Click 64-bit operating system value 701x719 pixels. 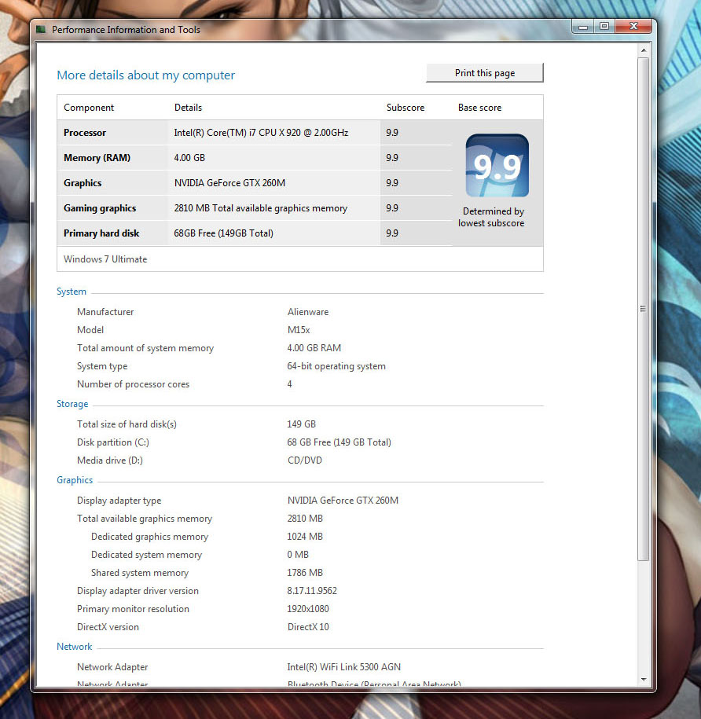click(336, 366)
